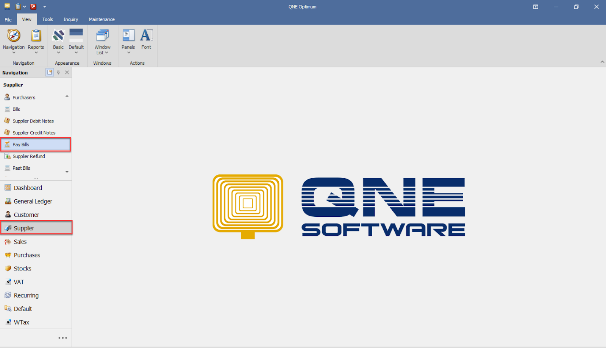Click the Supplier Debit Notes label

tap(33, 121)
